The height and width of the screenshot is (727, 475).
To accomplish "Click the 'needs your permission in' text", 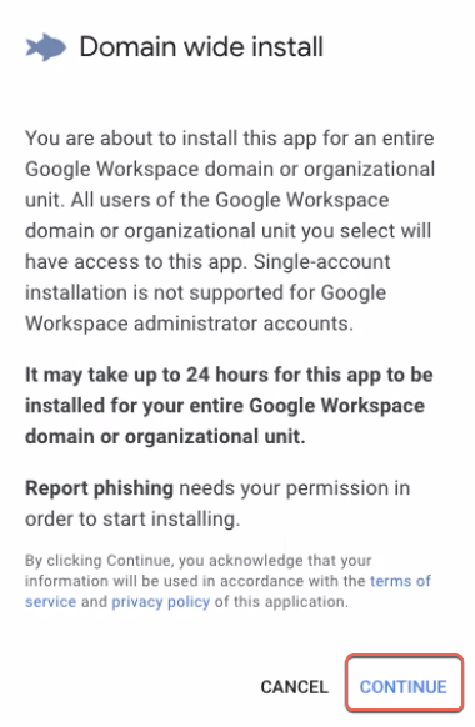I will point(295,488).
